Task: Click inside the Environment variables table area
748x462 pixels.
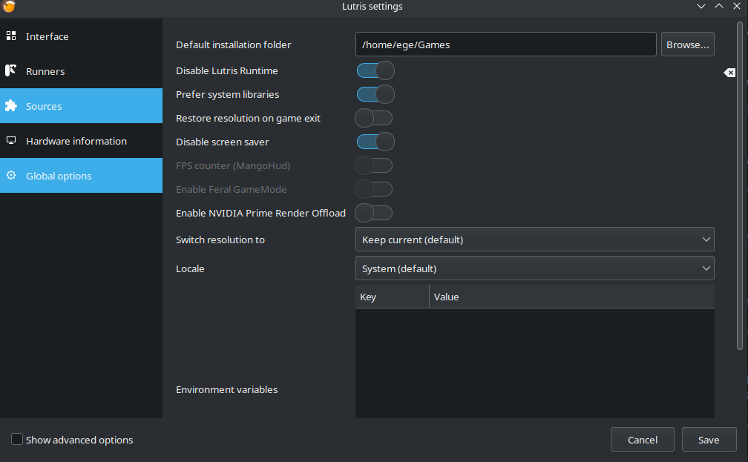Action: click(x=535, y=363)
